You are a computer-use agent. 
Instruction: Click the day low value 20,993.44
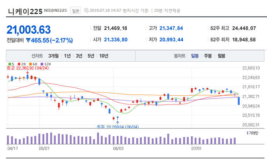[171, 40]
